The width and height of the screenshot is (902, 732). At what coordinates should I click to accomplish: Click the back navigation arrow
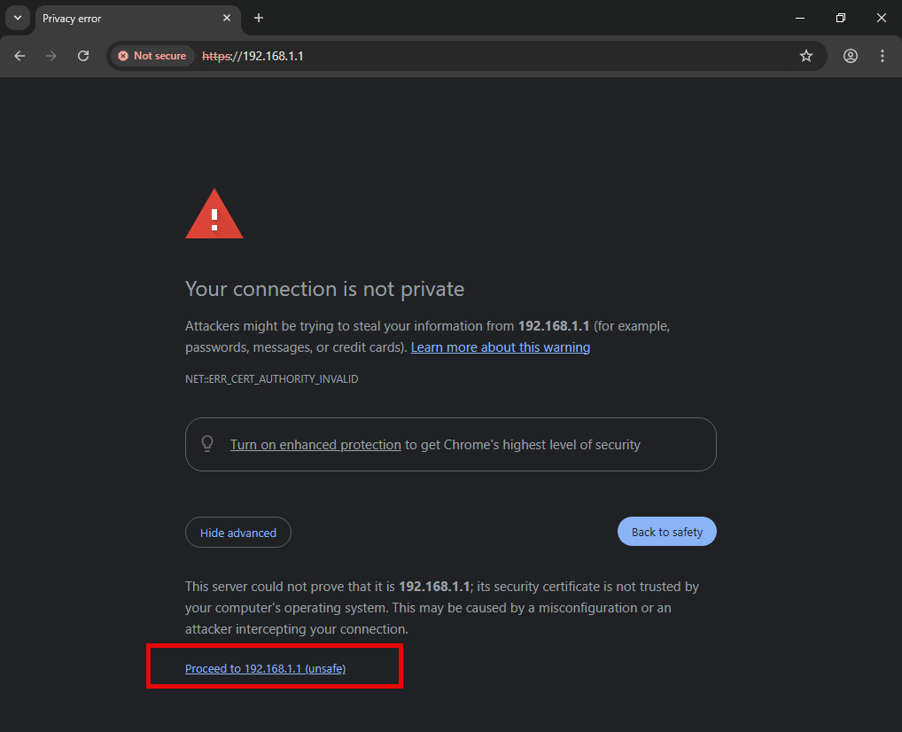[x=19, y=56]
